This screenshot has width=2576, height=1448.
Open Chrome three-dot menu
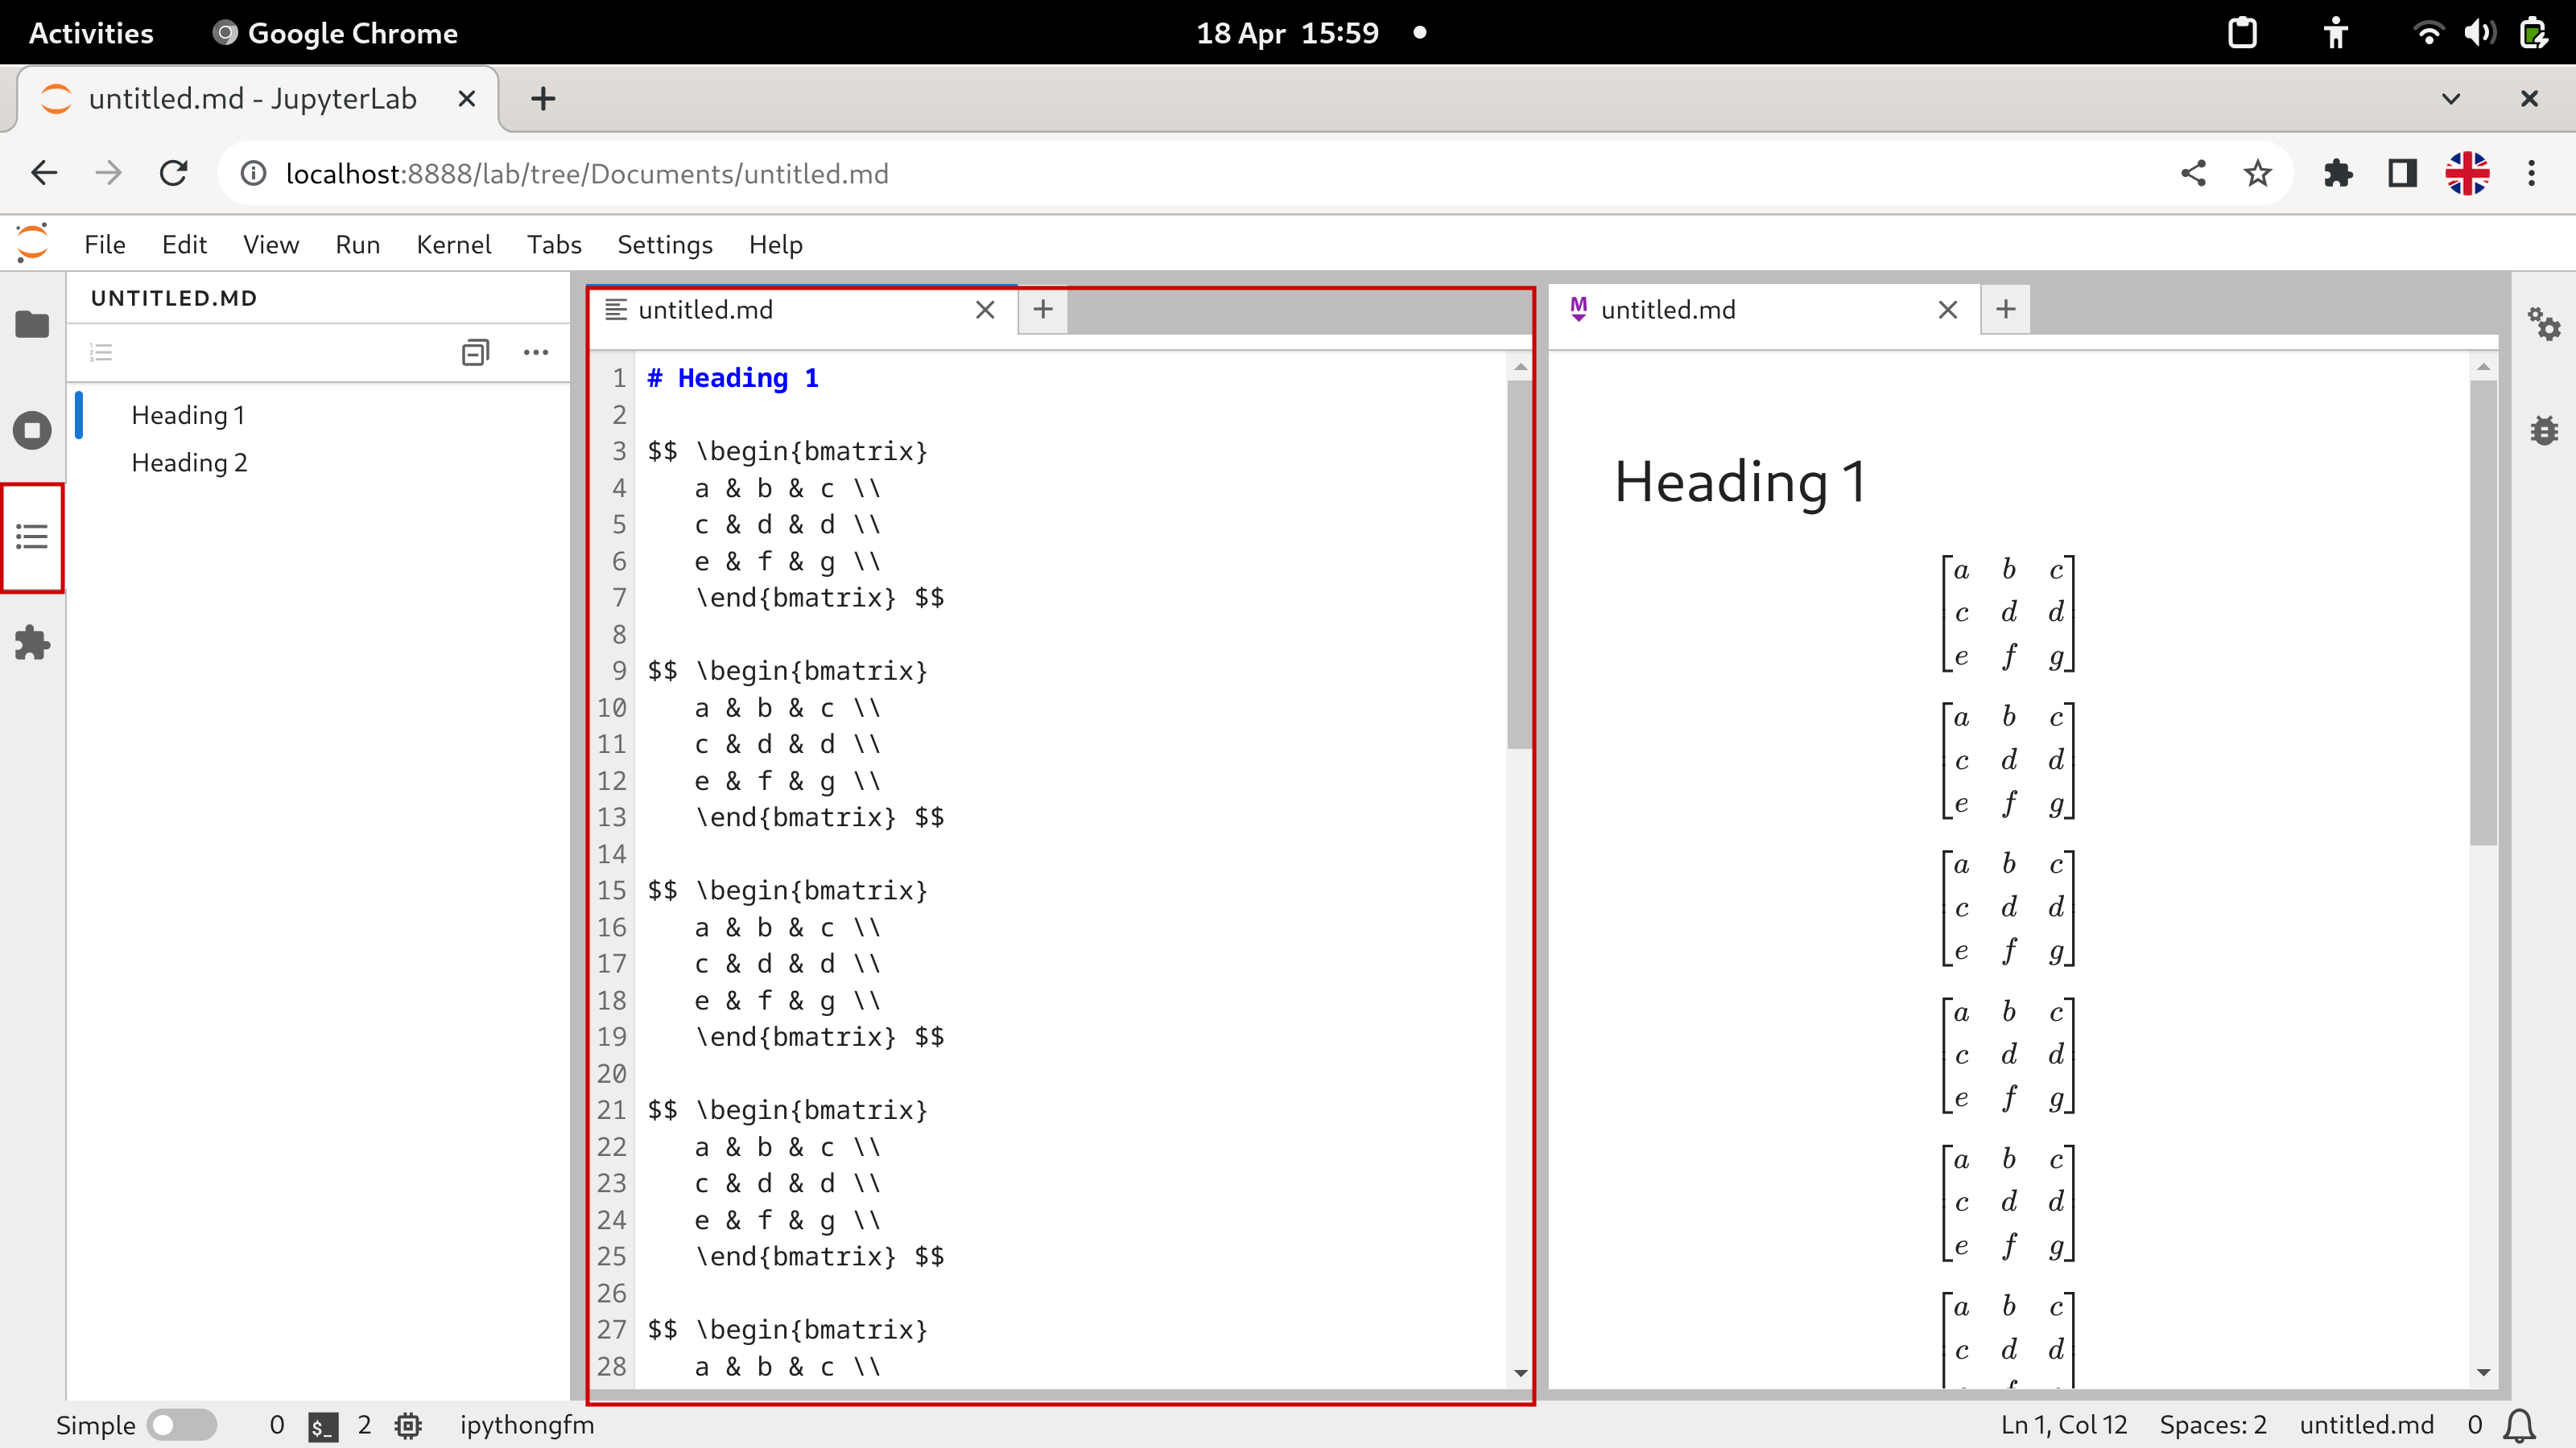(x=2531, y=174)
